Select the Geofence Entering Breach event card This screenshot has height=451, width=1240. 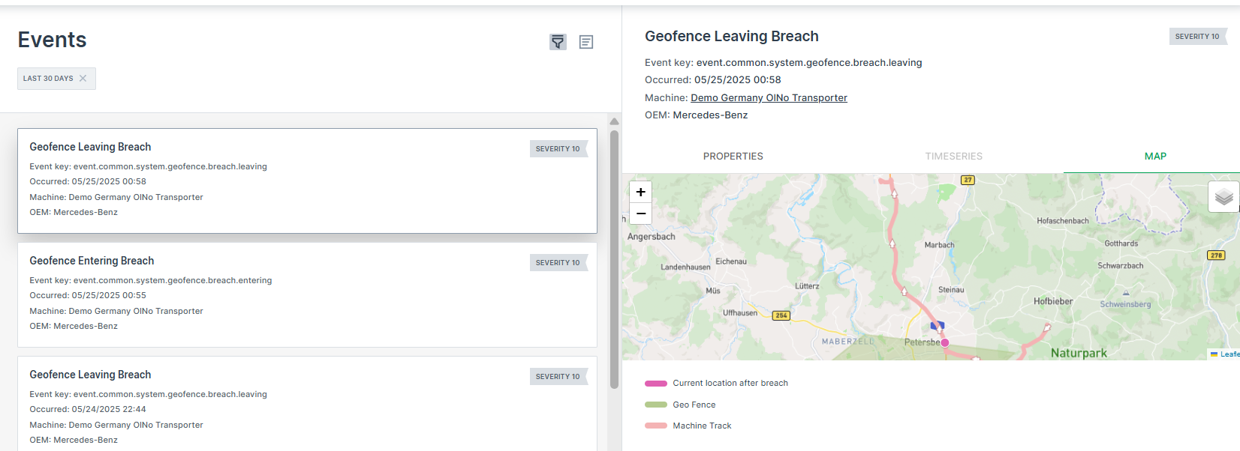tap(307, 294)
